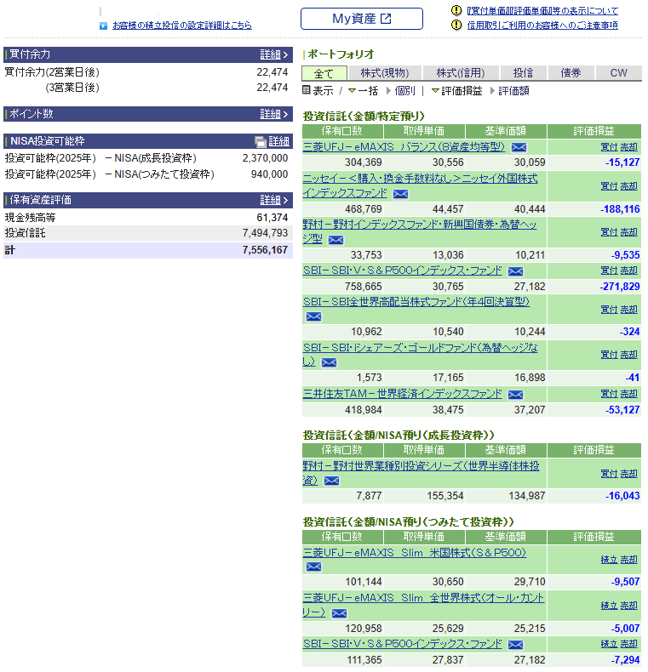Click mail icon beside 野村世界業種別投資シリーズ(世界半導体株投資)
The width and height of the screenshot is (648, 672).
point(331,481)
